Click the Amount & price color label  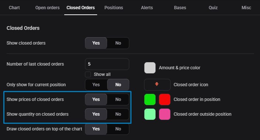point(179,68)
